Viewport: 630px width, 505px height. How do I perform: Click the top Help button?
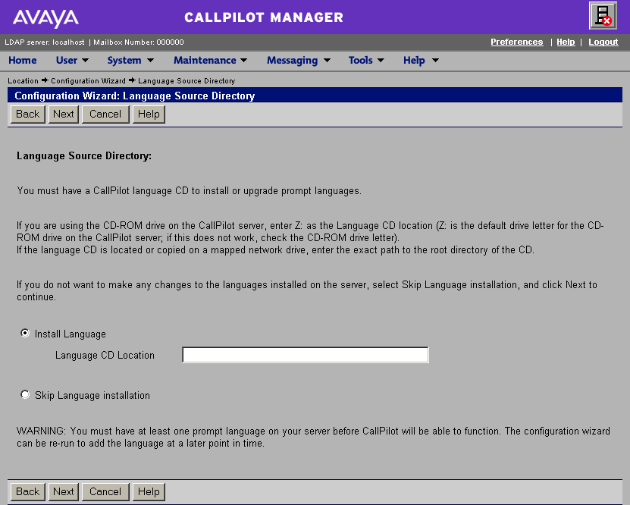(149, 114)
